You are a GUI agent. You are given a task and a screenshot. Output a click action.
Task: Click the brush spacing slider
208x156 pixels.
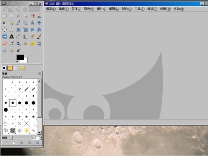[19, 138]
